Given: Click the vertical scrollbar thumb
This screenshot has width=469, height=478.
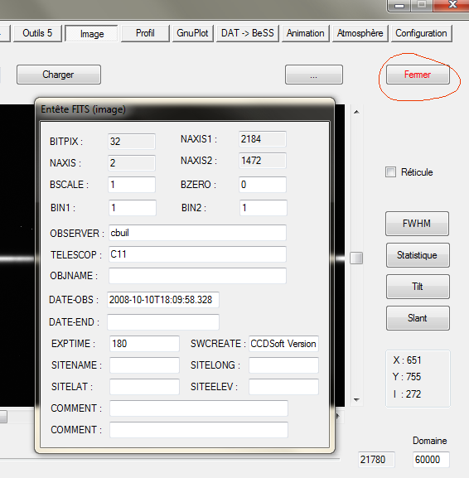Looking at the screenshot, I should (356, 258).
